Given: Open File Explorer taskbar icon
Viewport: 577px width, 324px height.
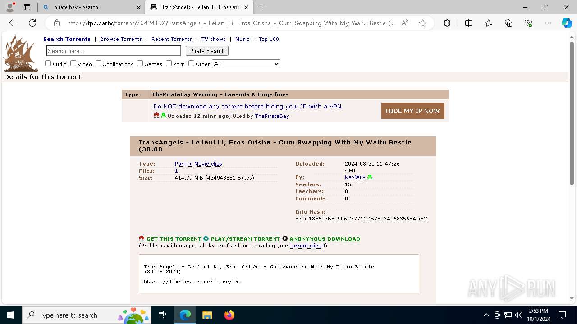Looking at the screenshot, I should (207, 315).
